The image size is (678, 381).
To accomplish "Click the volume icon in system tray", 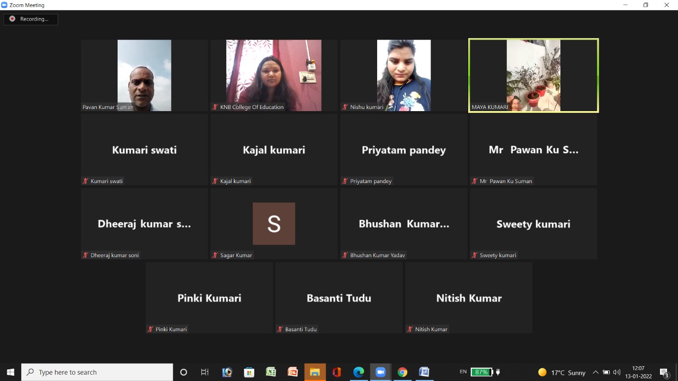I will point(617,373).
